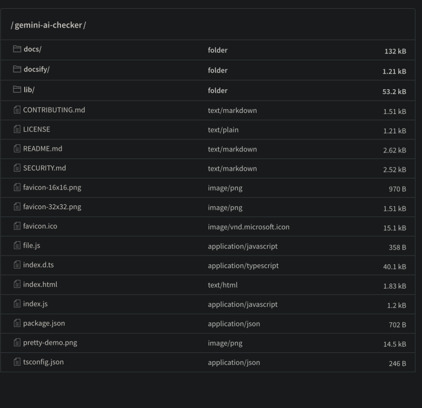Click 1.83 kB size of index.html
The image size is (422, 408).
point(395,286)
